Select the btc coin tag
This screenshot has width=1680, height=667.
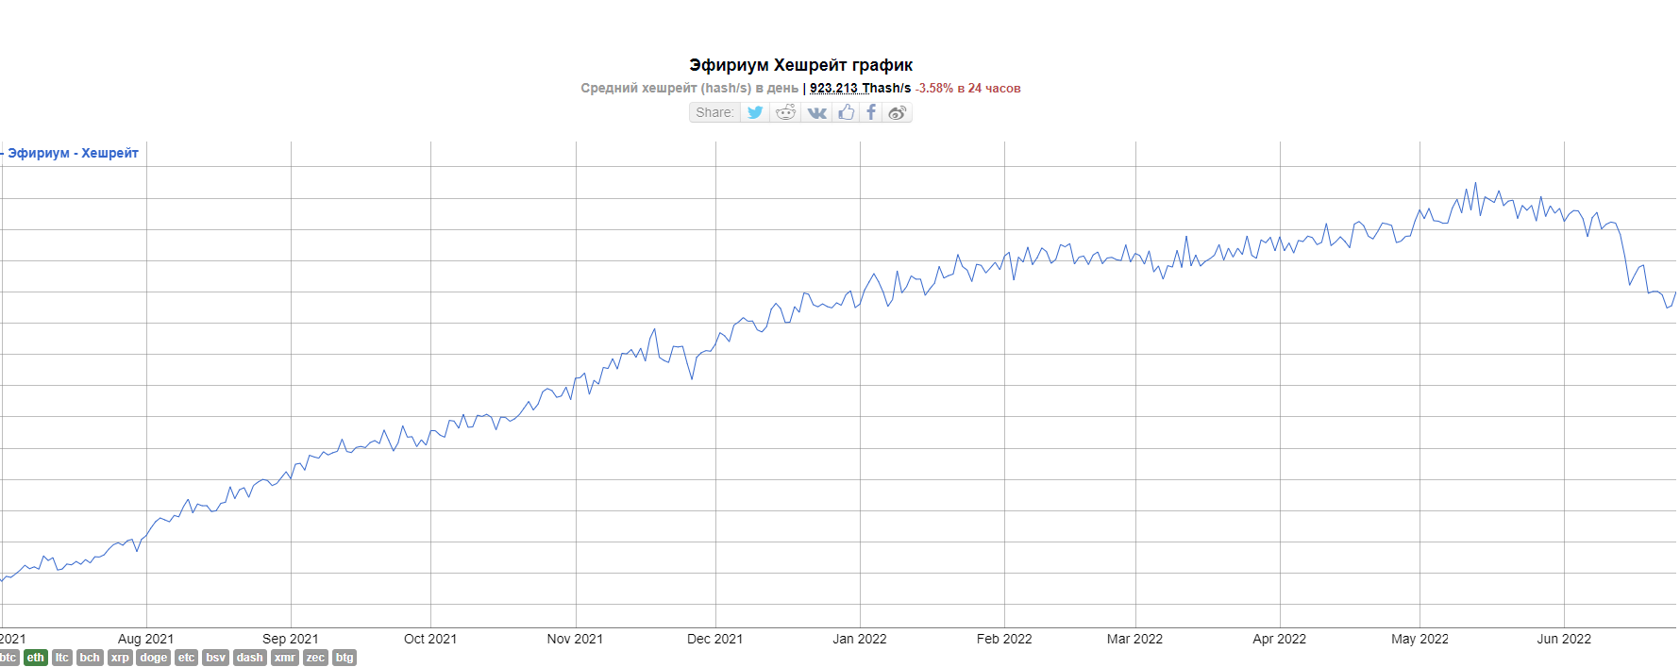pyautogui.click(x=8, y=658)
